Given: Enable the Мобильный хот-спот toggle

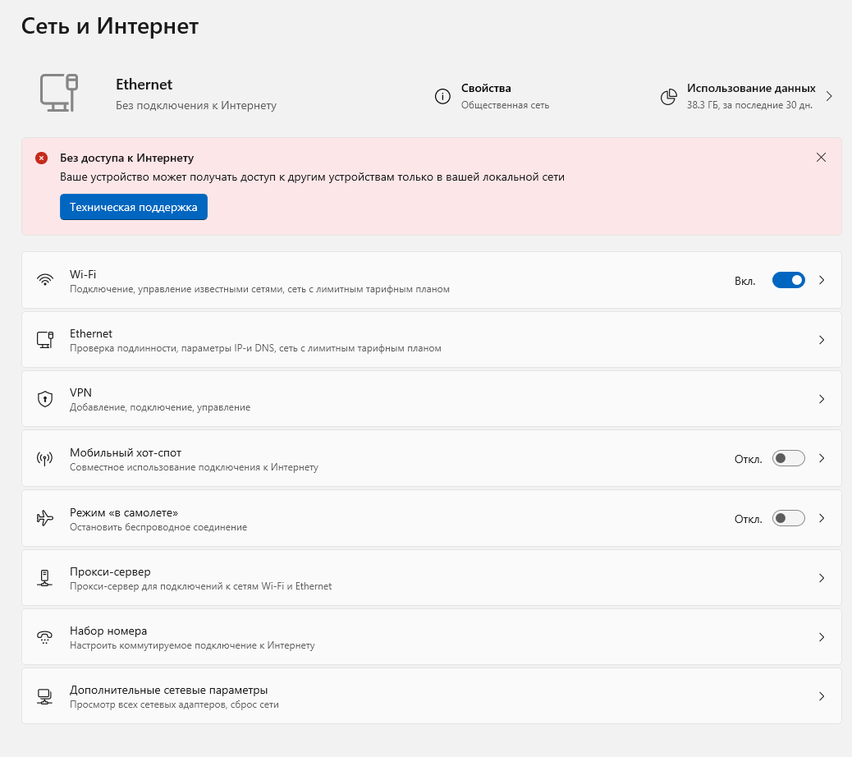Looking at the screenshot, I should 789,458.
